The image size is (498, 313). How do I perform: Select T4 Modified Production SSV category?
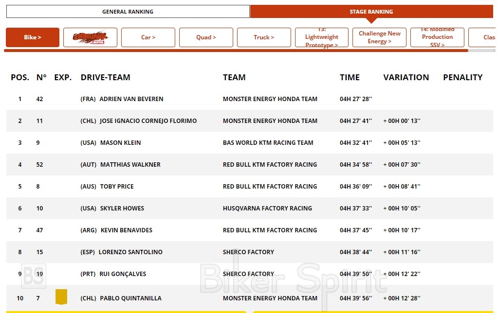(x=437, y=37)
